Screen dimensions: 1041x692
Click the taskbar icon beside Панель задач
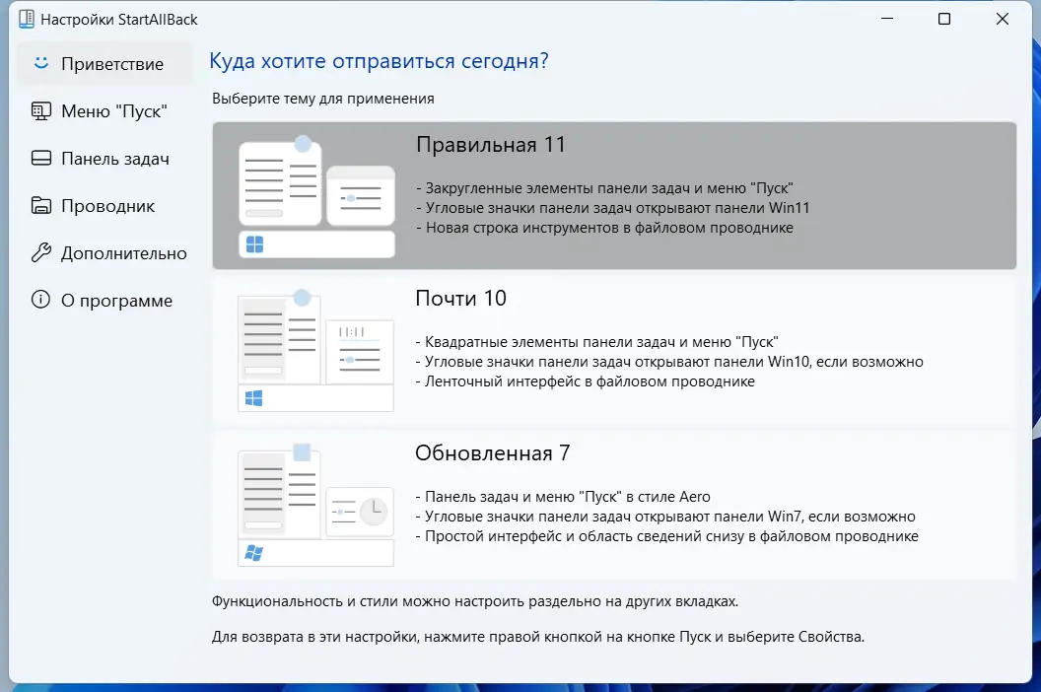click(x=41, y=158)
